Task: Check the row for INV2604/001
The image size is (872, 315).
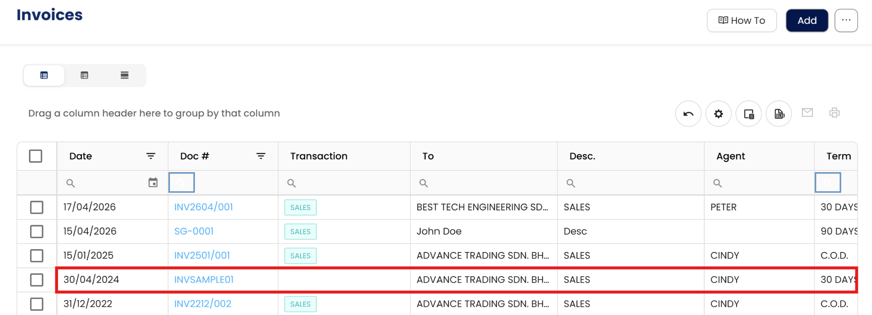Action: pos(37,207)
